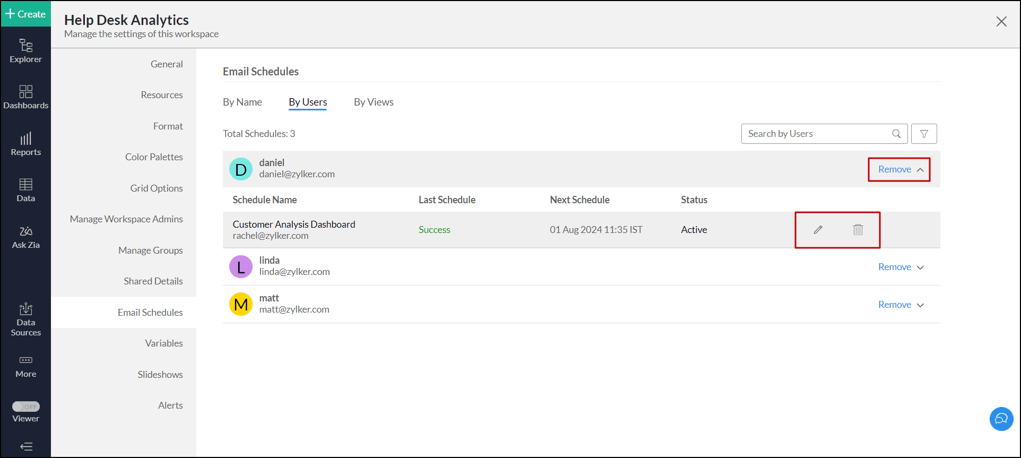Delete schedule with the trash icon
1021x458 pixels.
click(858, 230)
